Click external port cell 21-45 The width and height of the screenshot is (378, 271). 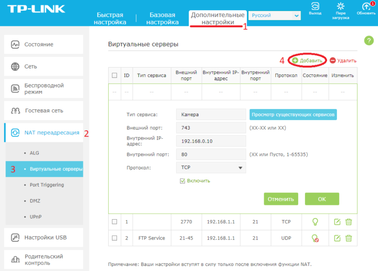point(186,238)
